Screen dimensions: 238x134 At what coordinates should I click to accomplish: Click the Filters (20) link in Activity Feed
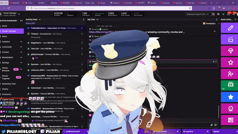(x=30, y=24)
